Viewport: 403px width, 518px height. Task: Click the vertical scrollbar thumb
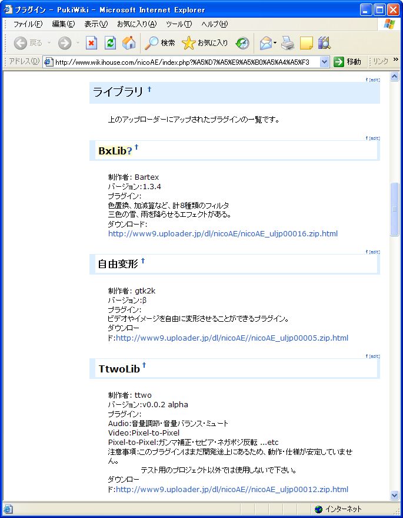click(x=394, y=209)
